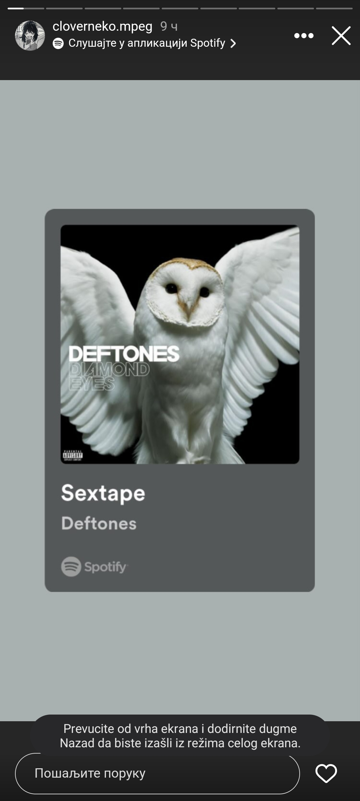Tap the Deftones artist name below Sextape
The image size is (360, 801).
[99, 523]
